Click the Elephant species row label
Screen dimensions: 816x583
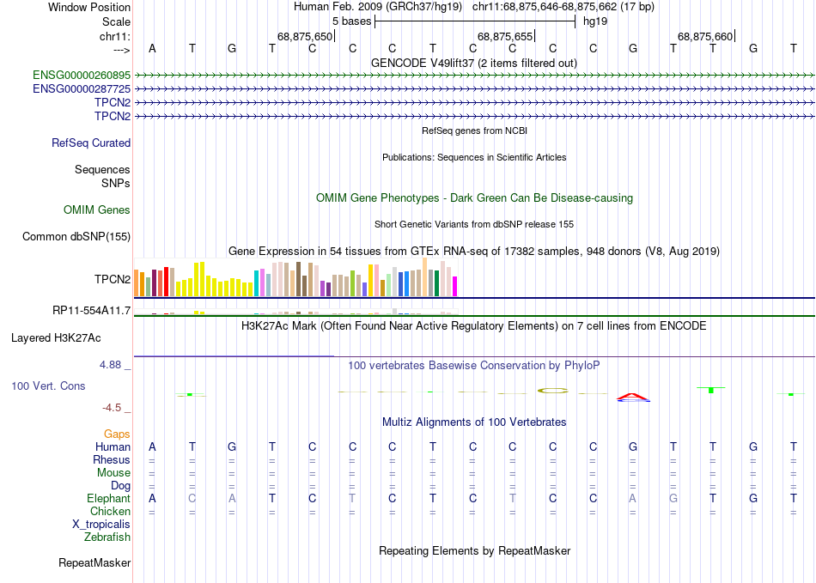point(109,498)
